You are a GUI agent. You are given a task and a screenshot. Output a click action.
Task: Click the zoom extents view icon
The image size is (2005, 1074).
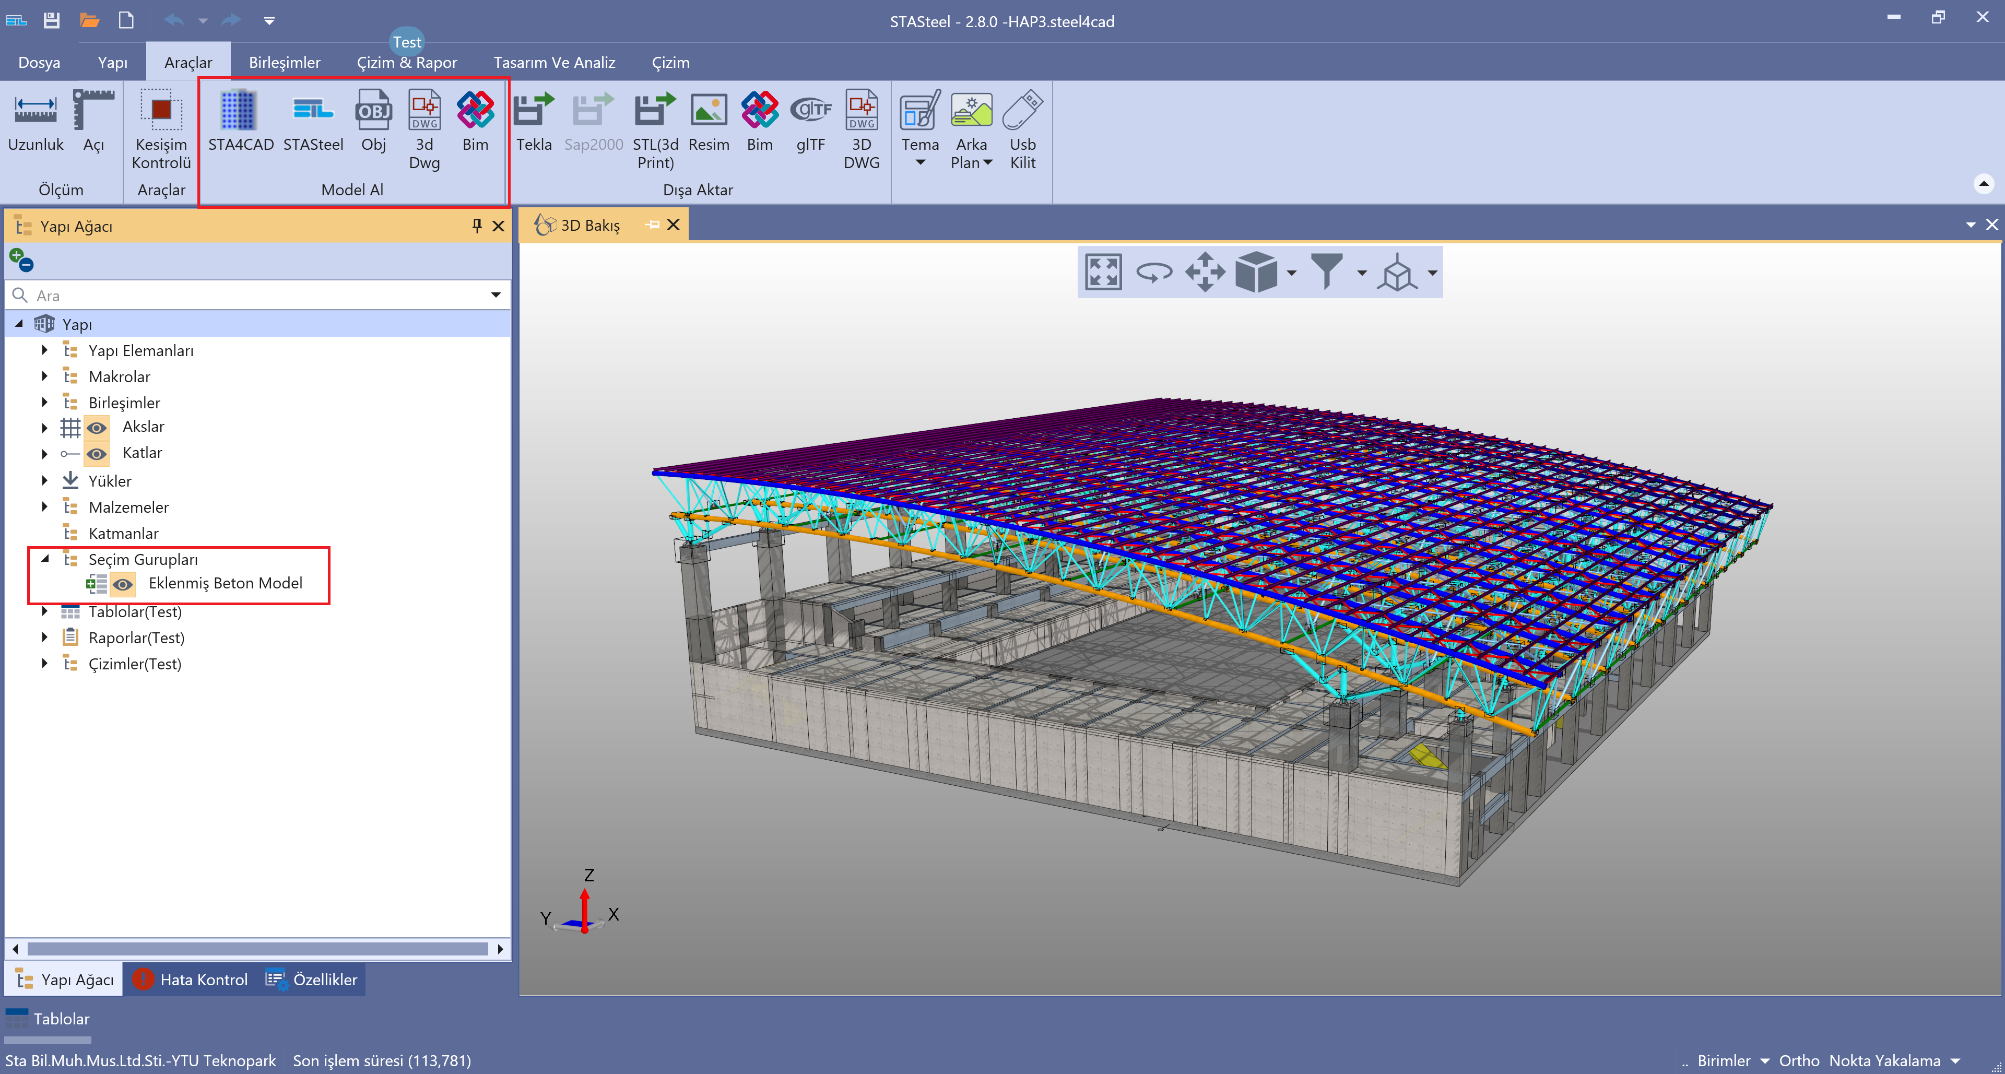coord(1103,273)
